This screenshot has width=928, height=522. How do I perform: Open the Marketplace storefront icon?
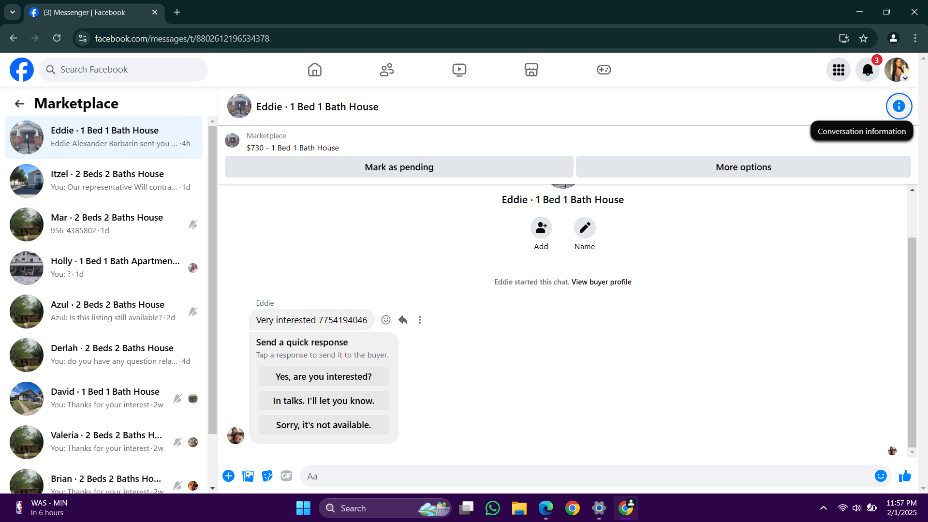tap(531, 70)
